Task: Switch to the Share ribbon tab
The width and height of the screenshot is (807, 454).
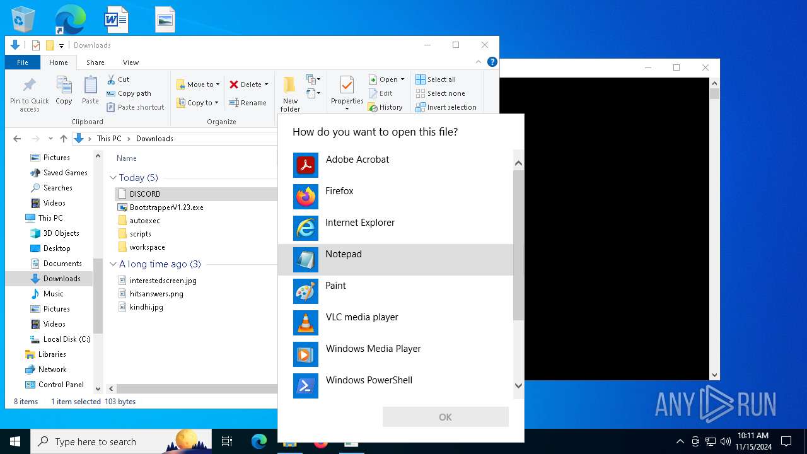Action: (x=95, y=62)
